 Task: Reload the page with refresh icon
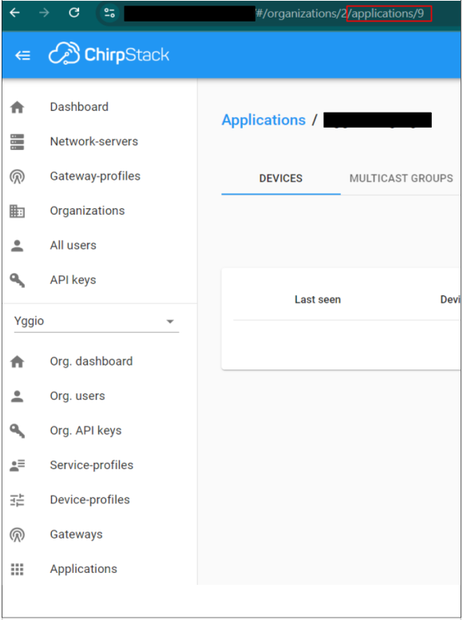[x=74, y=13]
